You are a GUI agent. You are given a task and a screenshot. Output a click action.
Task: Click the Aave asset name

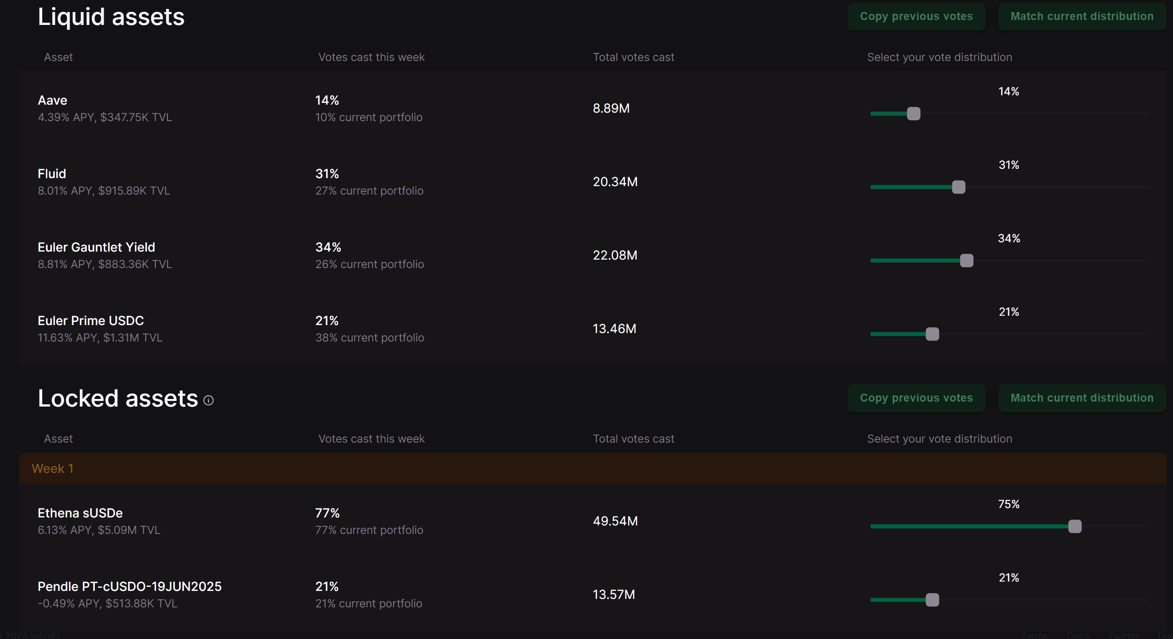53,100
